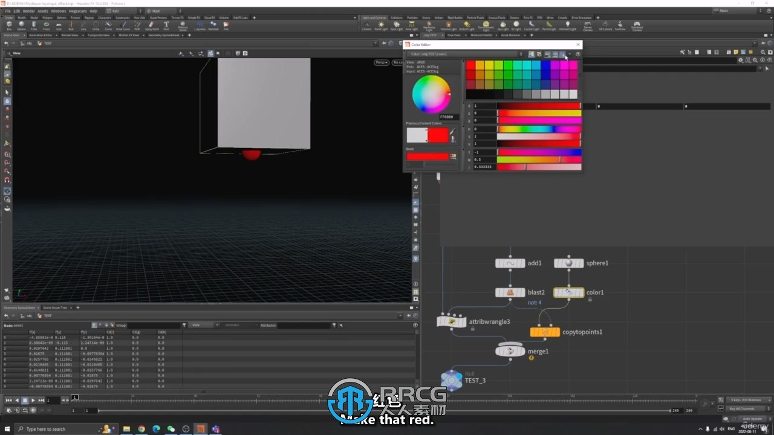Pick the pure blue swatch in palette
Viewport: 774px width, 435px height.
pyautogui.click(x=545, y=65)
